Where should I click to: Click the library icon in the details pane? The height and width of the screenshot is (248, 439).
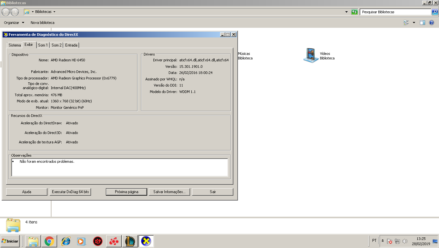coord(13,225)
